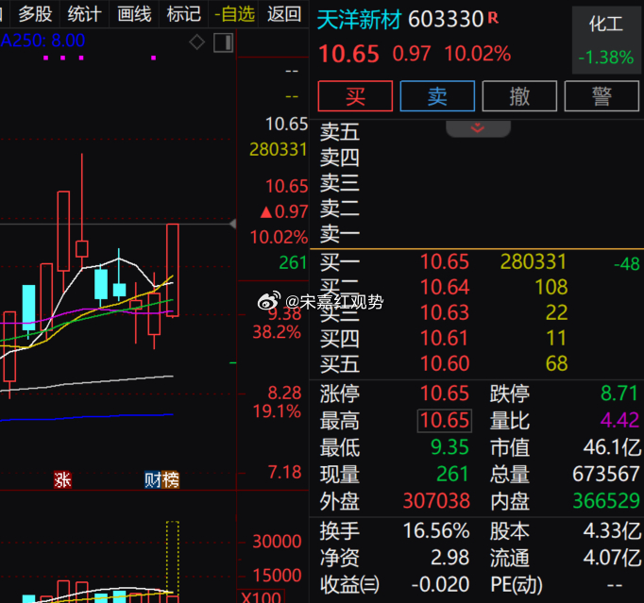The width and height of the screenshot is (644, 603).
Task: Click the 外盘 value 307038
Action: (x=436, y=501)
